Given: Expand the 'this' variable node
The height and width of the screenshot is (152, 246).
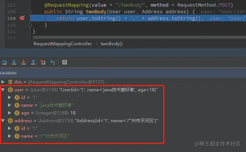Looking at the screenshot, I should coord(3,82).
